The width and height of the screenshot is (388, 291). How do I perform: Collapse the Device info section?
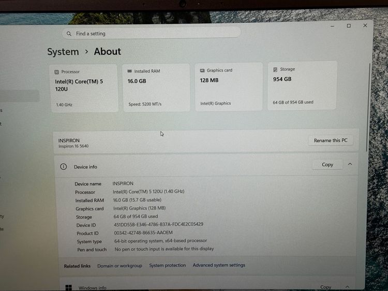pos(350,164)
